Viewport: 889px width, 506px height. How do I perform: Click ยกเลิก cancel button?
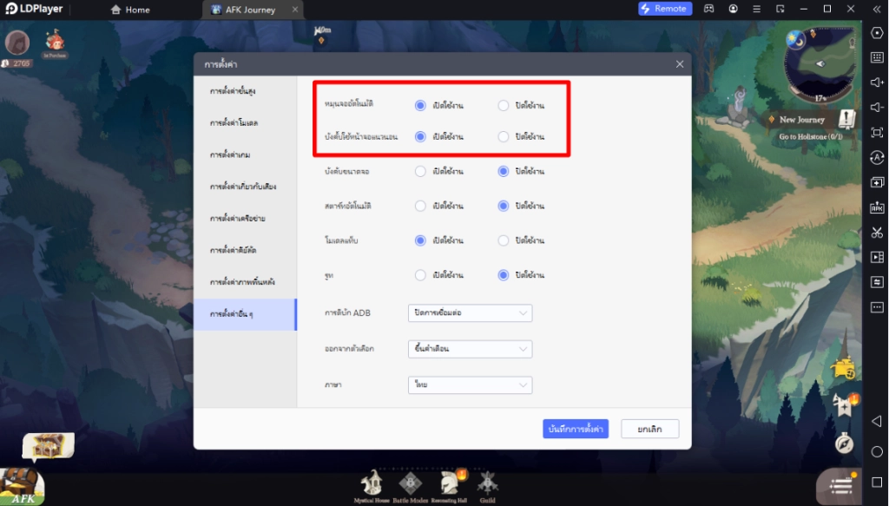coord(649,429)
